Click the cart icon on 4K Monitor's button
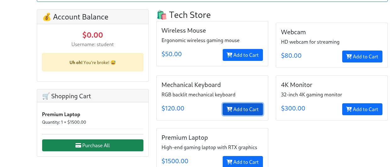Screen dimensions: 390x167 click(349, 109)
